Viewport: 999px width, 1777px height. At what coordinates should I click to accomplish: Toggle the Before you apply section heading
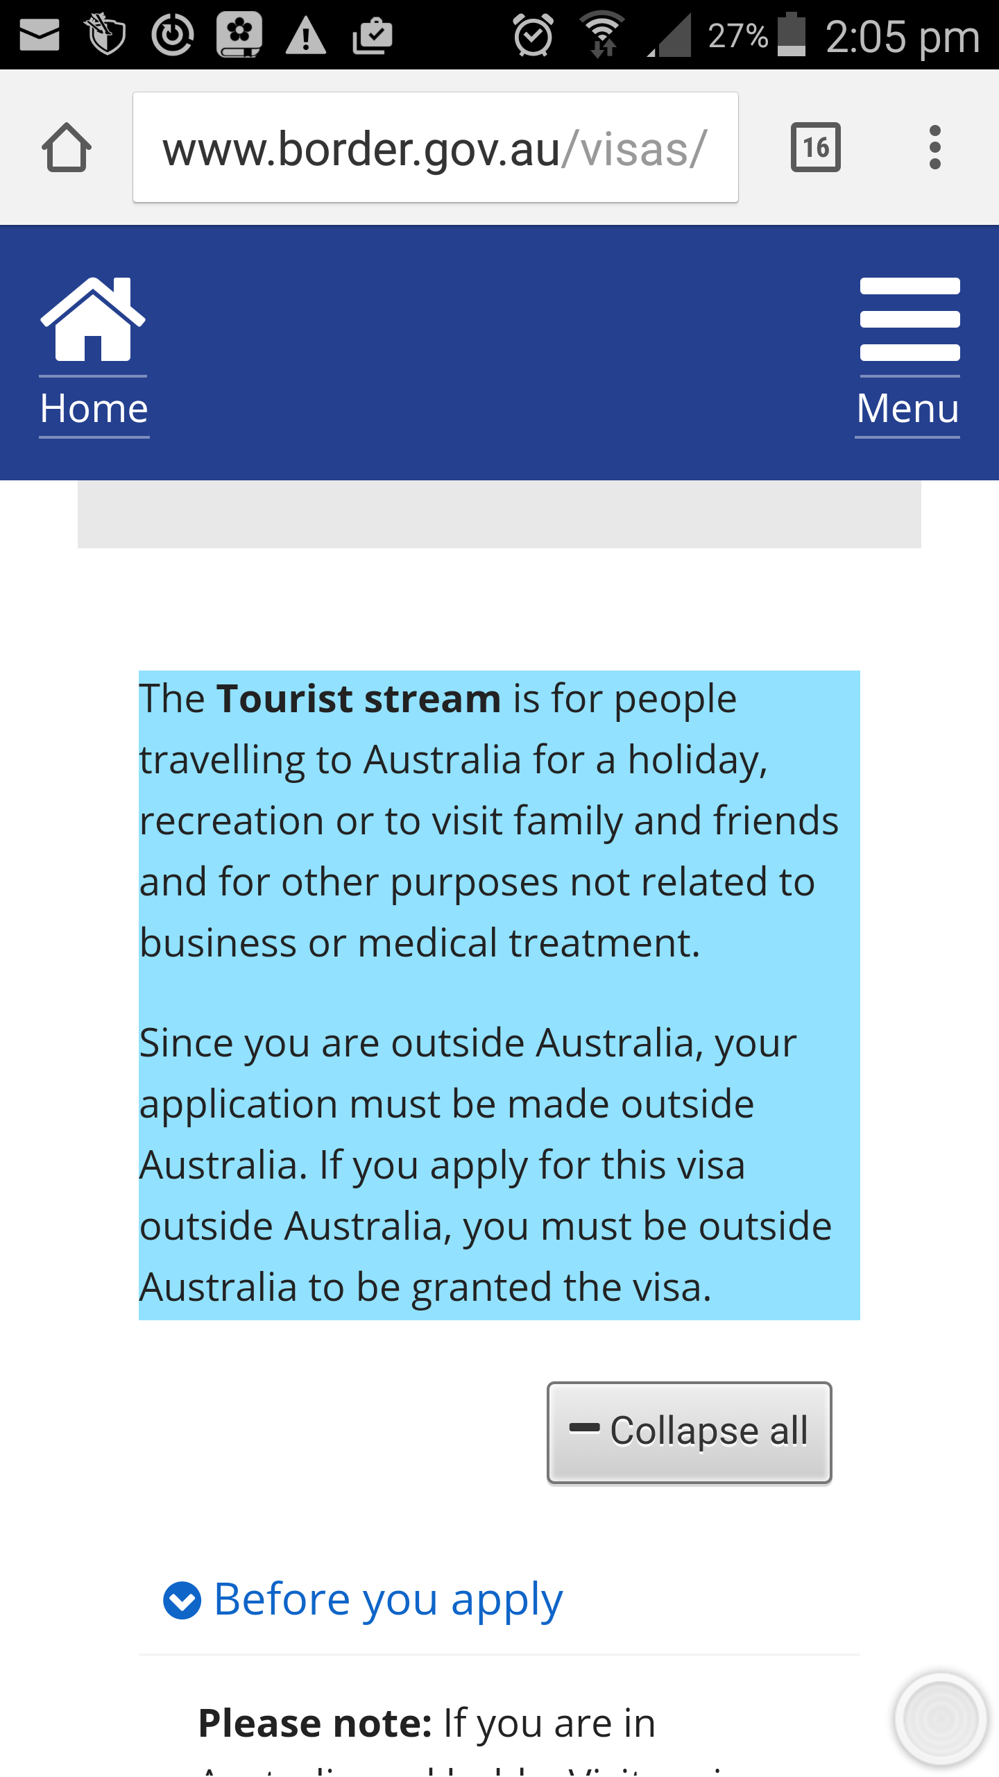tap(388, 1599)
